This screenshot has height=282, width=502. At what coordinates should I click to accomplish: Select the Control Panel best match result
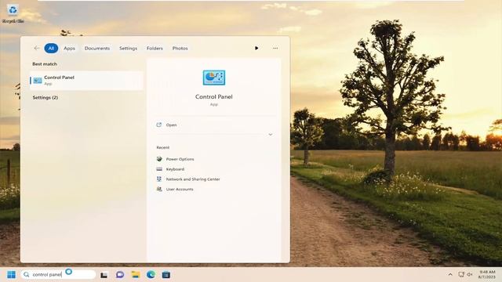click(86, 80)
